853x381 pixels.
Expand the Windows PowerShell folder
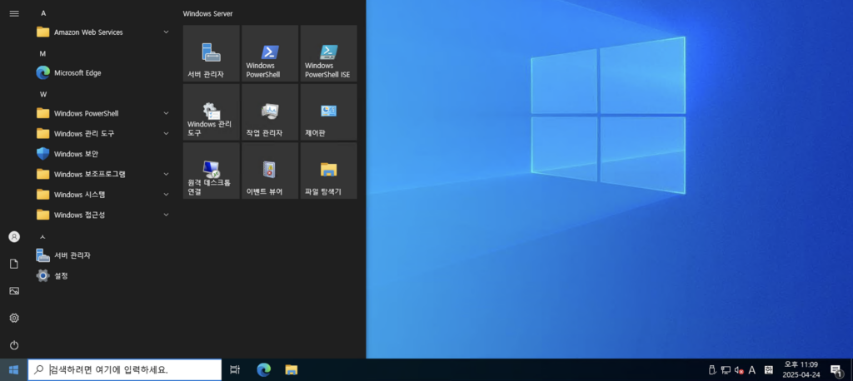(x=103, y=114)
